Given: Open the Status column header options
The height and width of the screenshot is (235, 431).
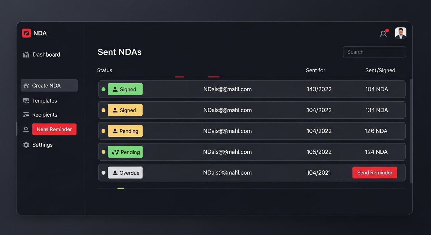Looking at the screenshot, I should pos(104,70).
